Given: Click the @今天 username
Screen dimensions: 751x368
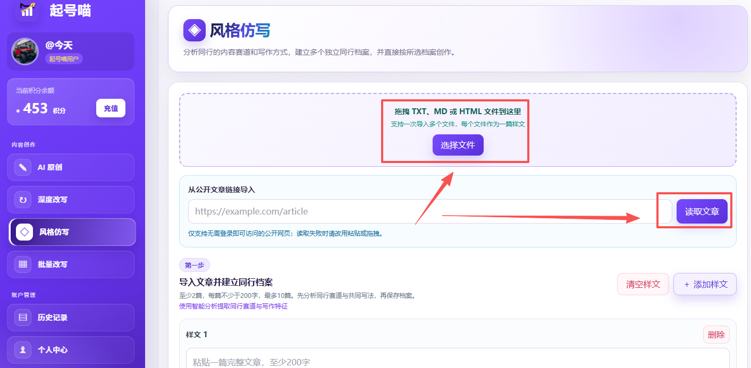Looking at the screenshot, I should coord(59,45).
